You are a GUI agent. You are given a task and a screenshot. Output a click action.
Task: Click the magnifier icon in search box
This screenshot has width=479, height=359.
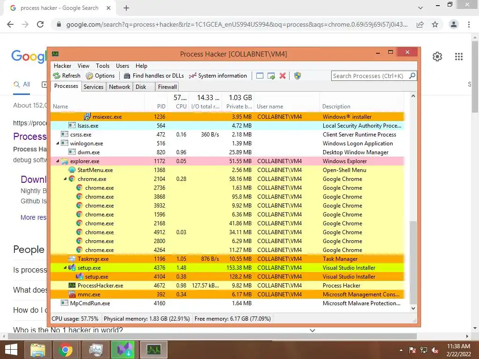(412, 76)
